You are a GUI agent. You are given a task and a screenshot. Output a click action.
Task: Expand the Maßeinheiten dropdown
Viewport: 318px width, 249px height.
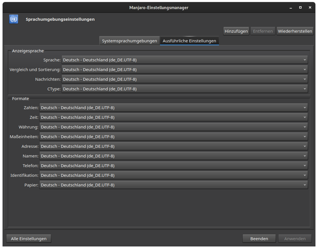click(173, 137)
